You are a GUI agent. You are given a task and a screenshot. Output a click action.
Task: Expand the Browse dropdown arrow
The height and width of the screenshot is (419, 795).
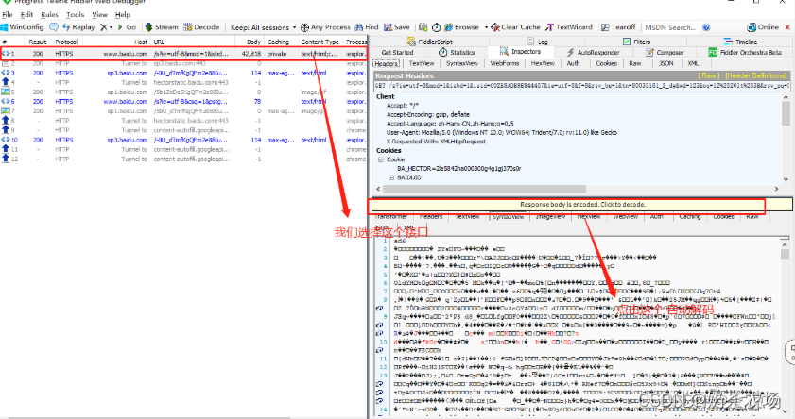tap(486, 27)
